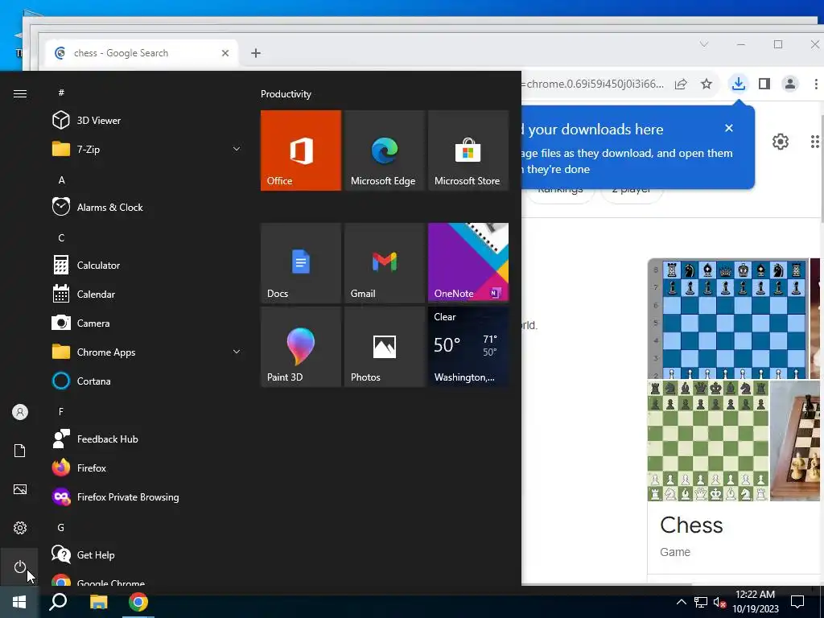Click the green chess board image
824x618 pixels.
[x=708, y=441]
